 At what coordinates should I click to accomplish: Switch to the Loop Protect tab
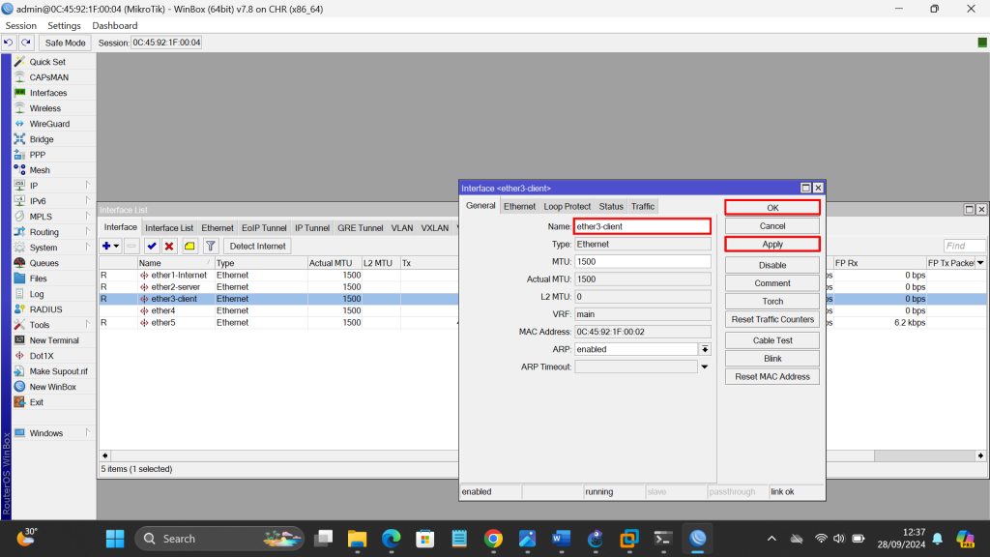[567, 207]
